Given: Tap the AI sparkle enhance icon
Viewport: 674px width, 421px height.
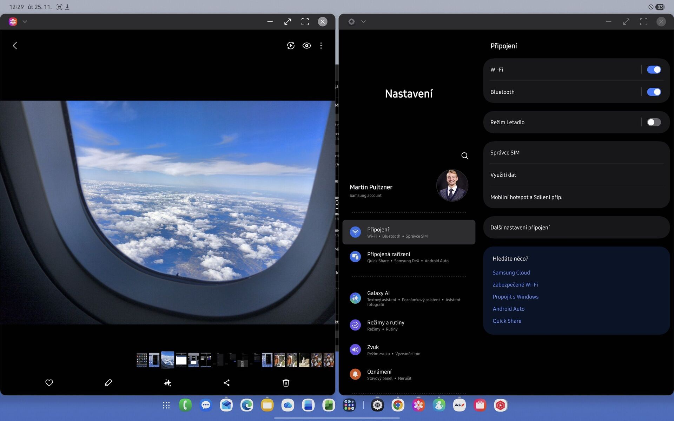Looking at the screenshot, I should (x=167, y=383).
